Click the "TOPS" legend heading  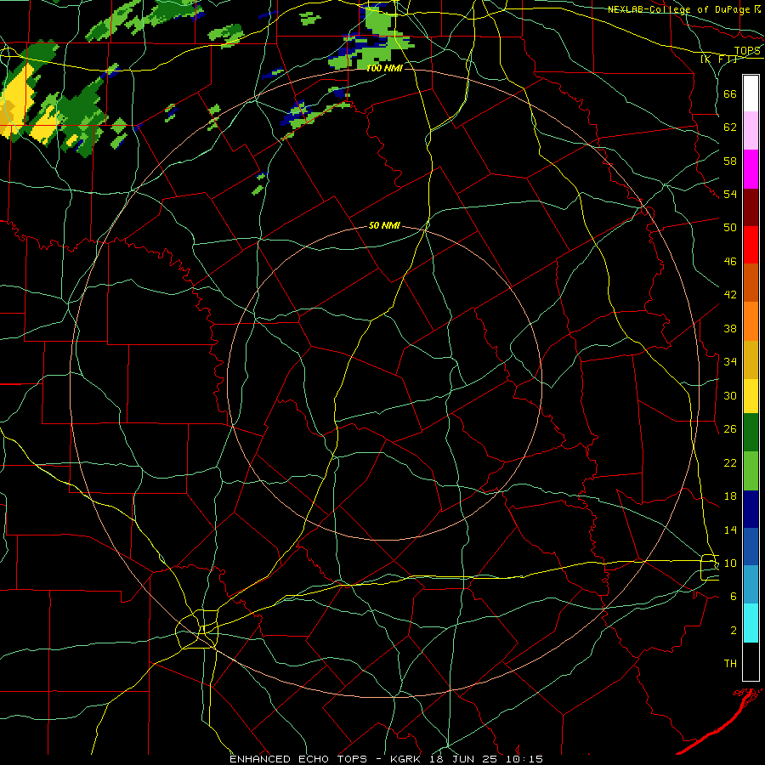click(x=747, y=50)
